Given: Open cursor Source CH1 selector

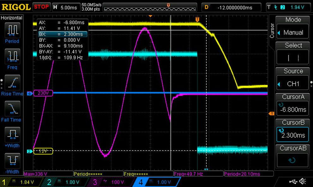Looking at the screenshot, I should [x=292, y=79].
